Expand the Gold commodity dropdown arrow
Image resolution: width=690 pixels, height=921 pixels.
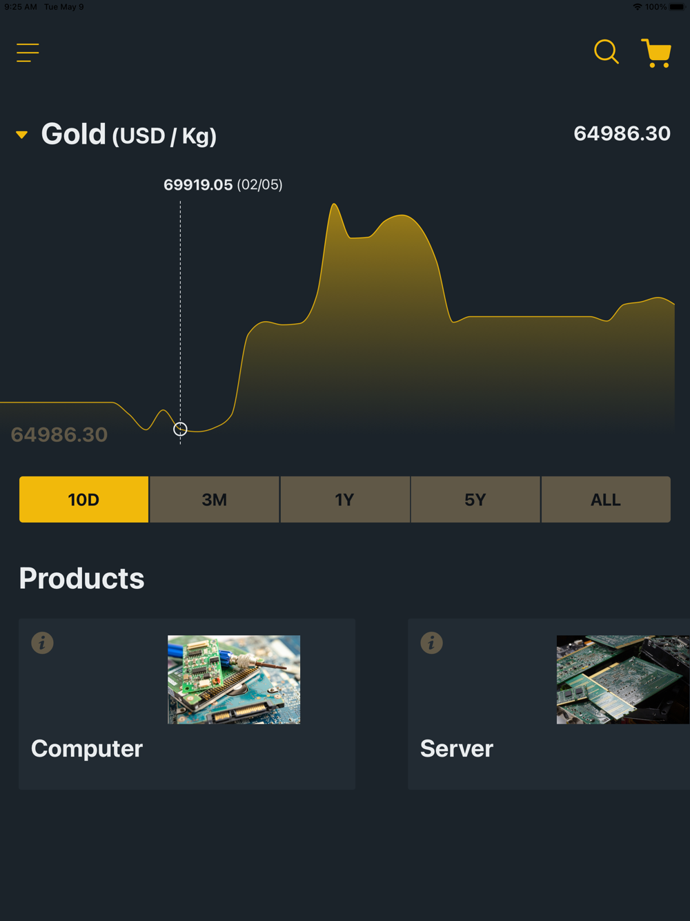coord(22,135)
